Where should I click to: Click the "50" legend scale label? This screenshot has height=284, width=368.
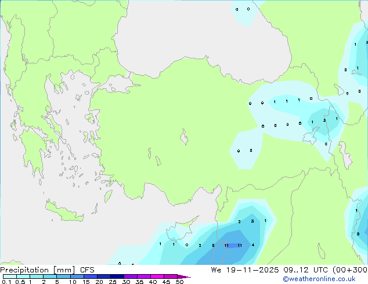[179, 282]
